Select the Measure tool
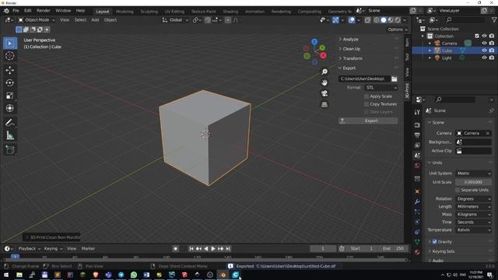Image resolution: width=498 pixels, height=280 pixels. [x=10, y=135]
